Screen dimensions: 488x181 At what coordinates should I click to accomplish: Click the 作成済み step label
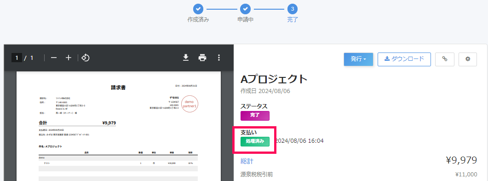tap(198, 20)
